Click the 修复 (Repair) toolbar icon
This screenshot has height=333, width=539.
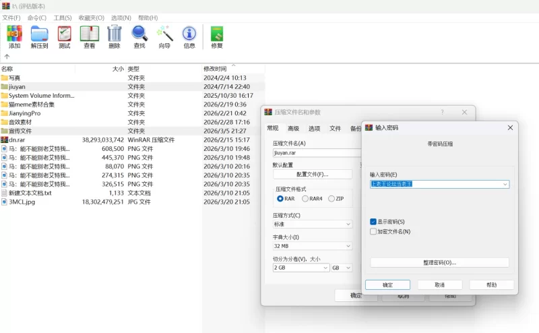click(x=217, y=36)
